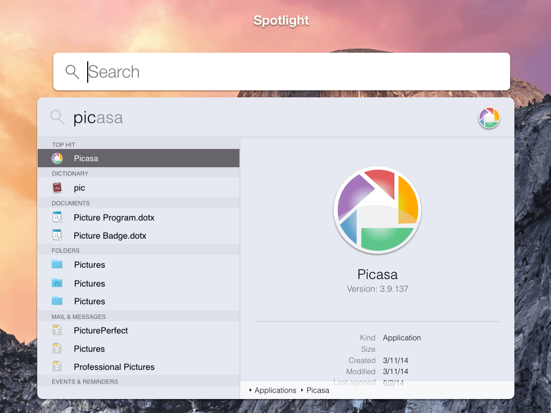551x413 pixels.
Task: Open the dictionary entry pic
Action: tap(138, 188)
